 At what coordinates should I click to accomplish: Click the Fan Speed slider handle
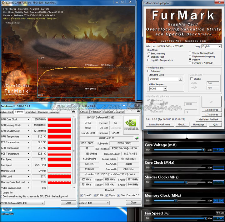tap(206, 218)
